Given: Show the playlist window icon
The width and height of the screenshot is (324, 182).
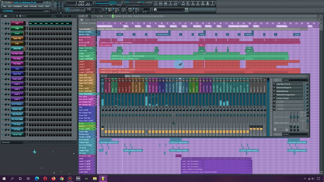Looking at the screenshot, I should [156, 3].
